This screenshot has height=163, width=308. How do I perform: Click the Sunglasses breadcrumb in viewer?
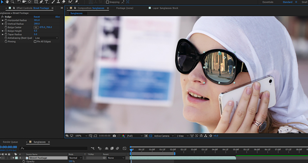point(76,13)
